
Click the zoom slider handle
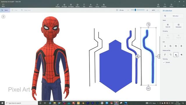tap(135, 10)
